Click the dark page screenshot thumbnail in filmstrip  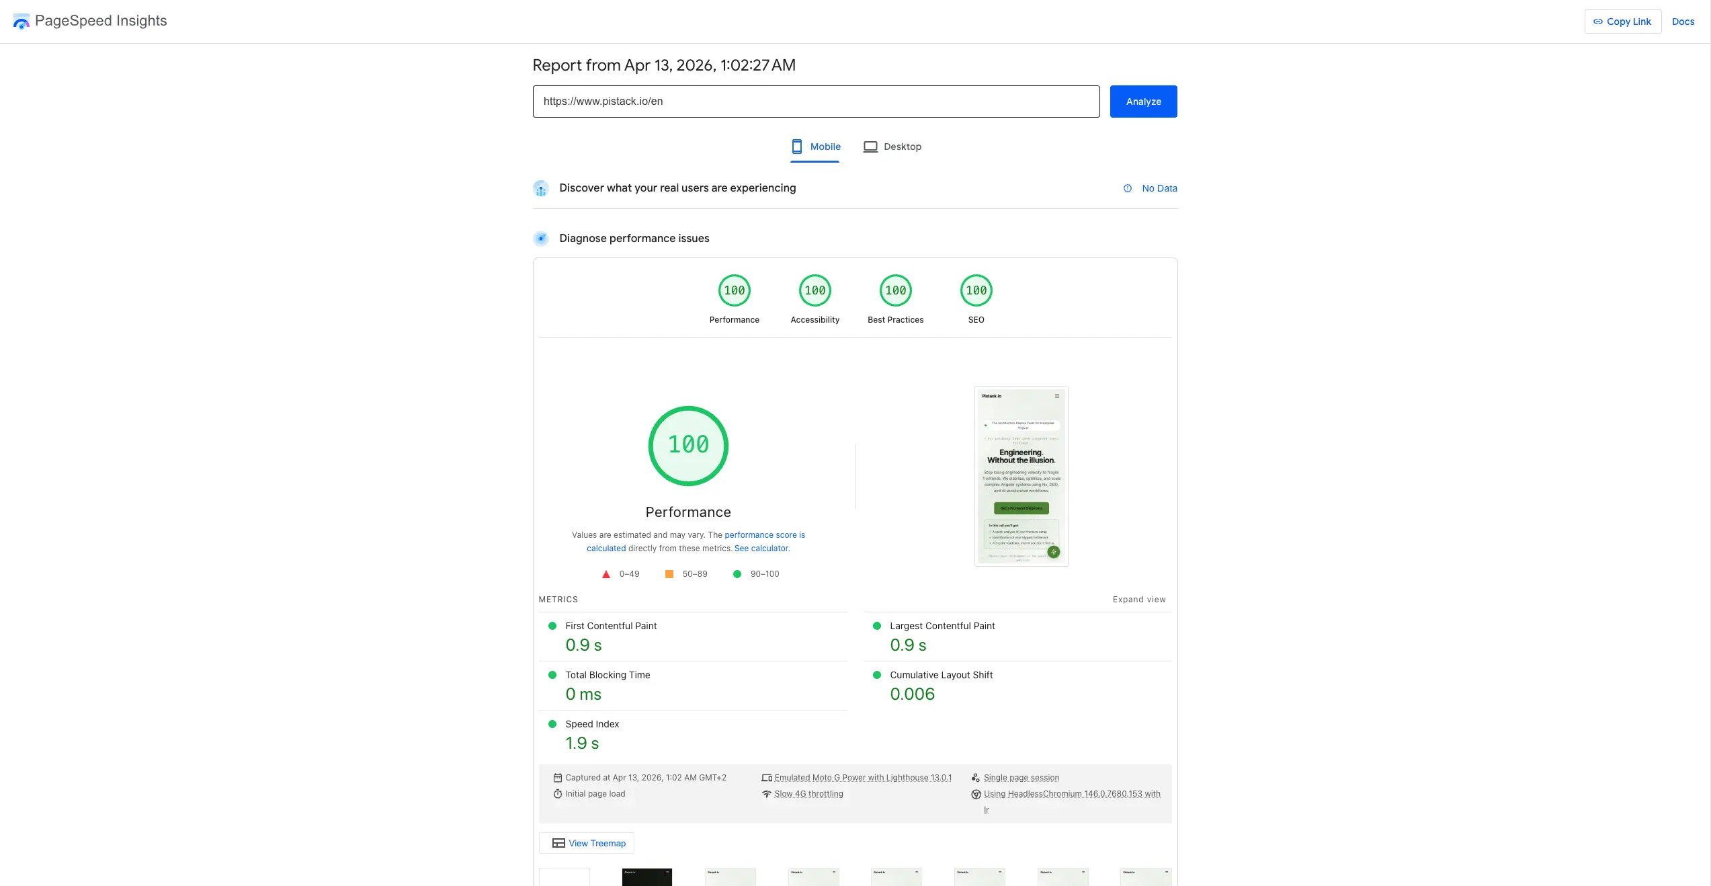tap(646, 877)
